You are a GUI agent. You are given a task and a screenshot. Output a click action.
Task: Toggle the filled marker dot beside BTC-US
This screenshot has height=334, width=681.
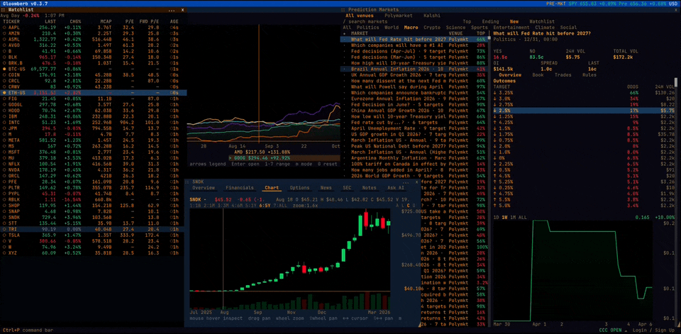coord(4,69)
